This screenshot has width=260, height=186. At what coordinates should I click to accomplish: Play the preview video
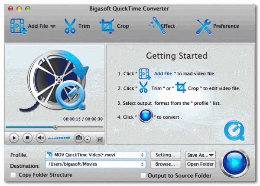coord(14,138)
